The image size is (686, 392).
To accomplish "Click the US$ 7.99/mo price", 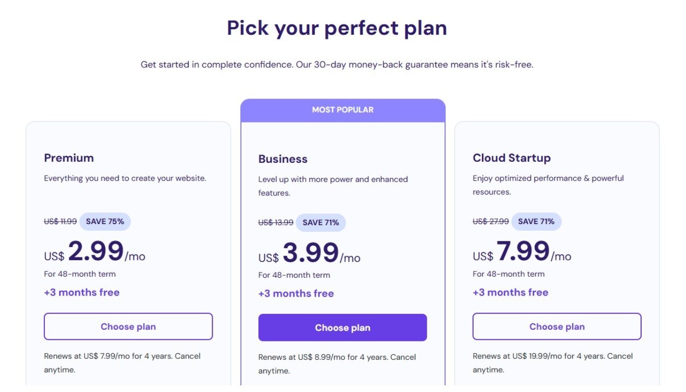I will pos(522,252).
